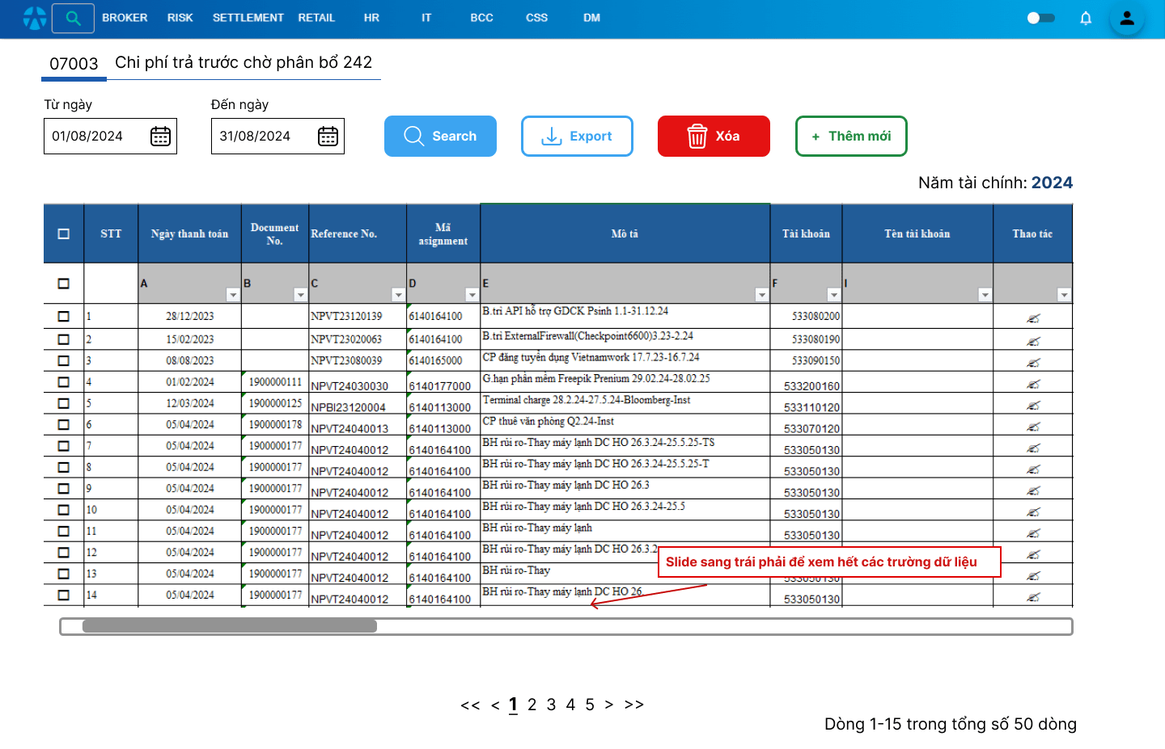Open the user profile avatar
The image size is (1165, 749).
point(1126,18)
